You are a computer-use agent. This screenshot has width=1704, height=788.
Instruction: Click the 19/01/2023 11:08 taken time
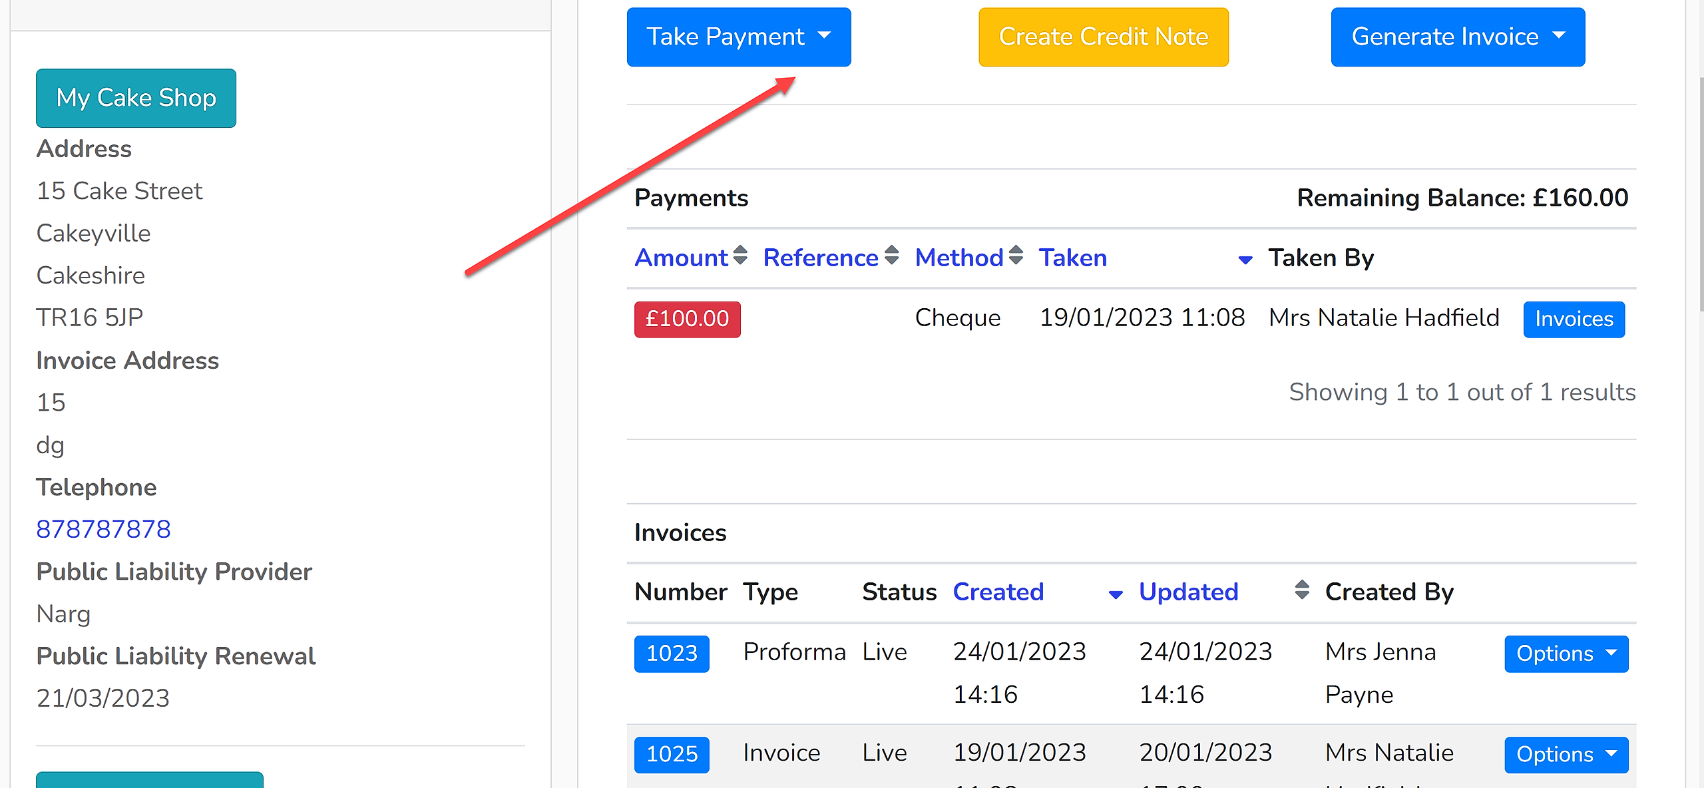[x=1142, y=318]
